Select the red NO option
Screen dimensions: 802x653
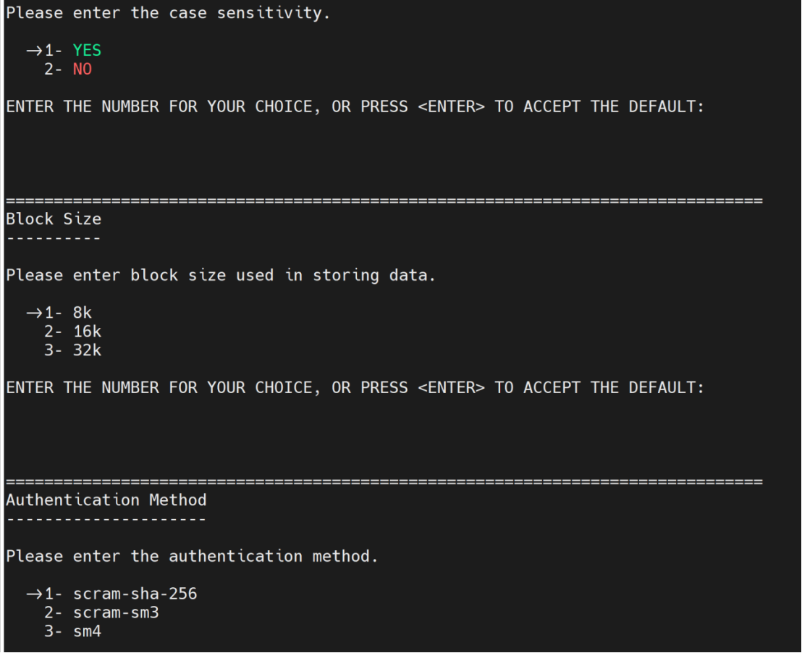pos(83,69)
